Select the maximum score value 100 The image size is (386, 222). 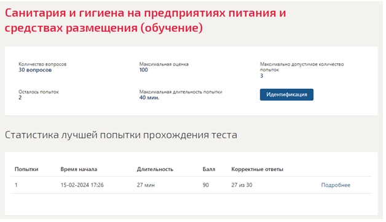tap(143, 70)
